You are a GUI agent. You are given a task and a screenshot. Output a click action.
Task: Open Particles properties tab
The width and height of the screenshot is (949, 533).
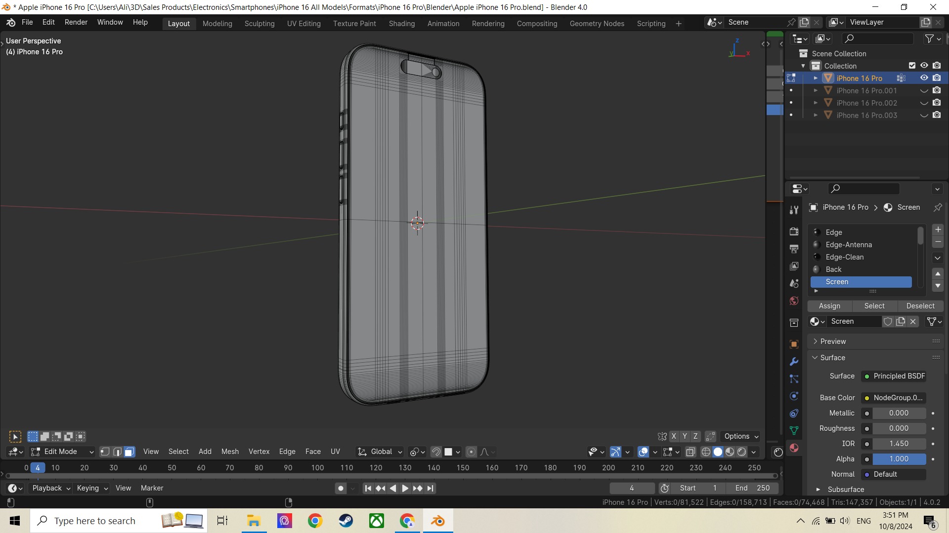click(x=794, y=379)
